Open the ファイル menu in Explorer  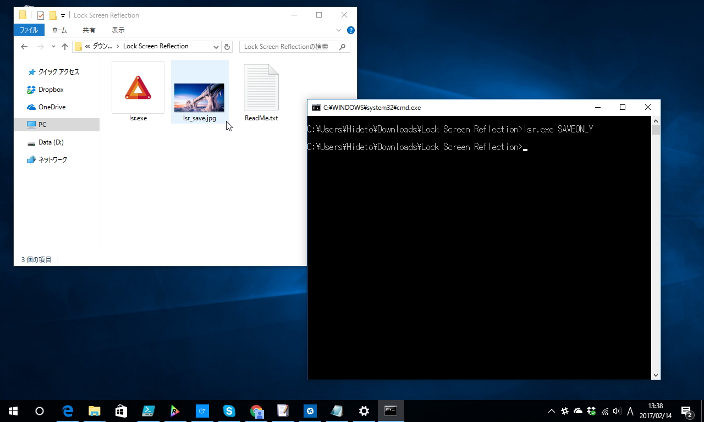29,30
